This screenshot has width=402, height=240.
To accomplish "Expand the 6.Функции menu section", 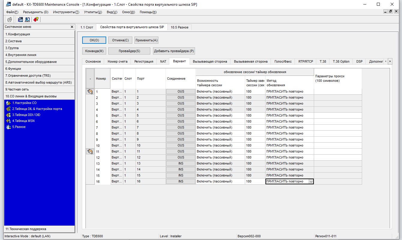I will (39, 69).
